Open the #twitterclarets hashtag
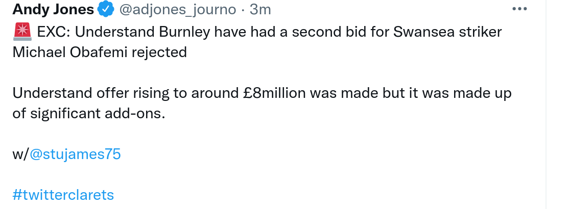The image size is (569, 209). tap(63, 195)
